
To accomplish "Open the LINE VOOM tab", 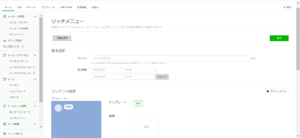I will pos(64,7).
